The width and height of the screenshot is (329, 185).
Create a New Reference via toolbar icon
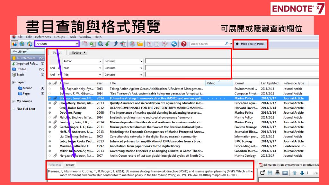pos(92,44)
